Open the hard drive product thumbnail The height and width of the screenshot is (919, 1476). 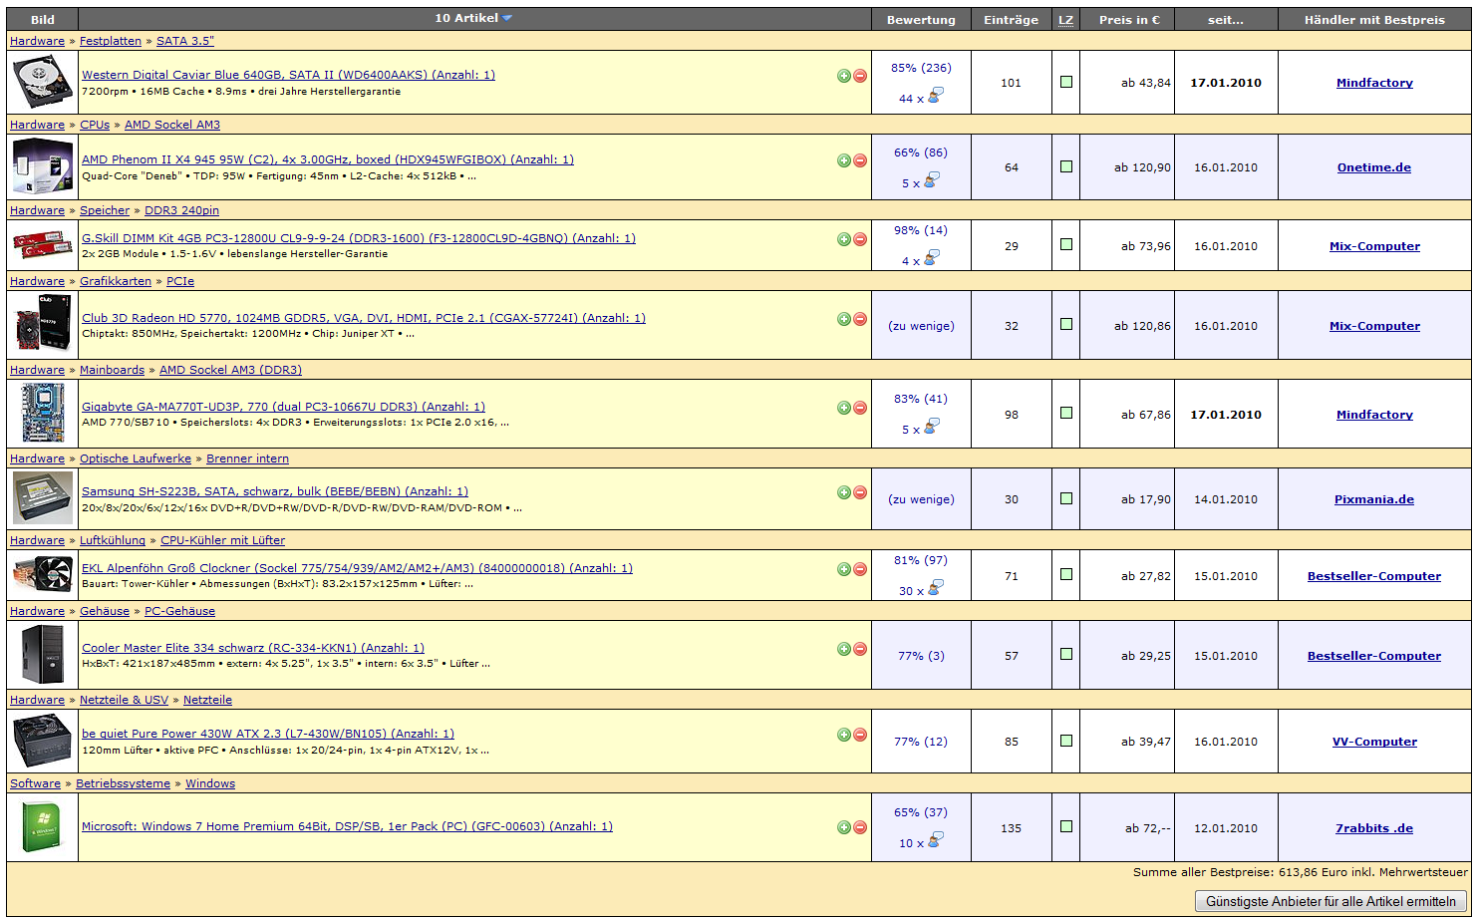pos(42,82)
